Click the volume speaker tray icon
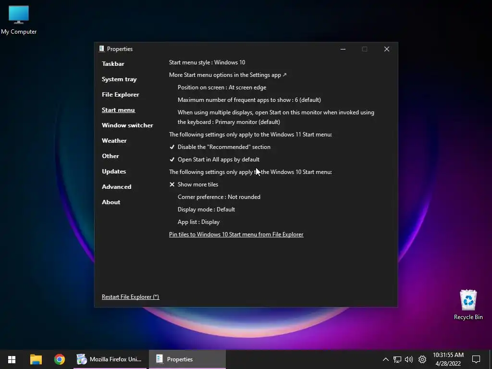 pos(408,359)
